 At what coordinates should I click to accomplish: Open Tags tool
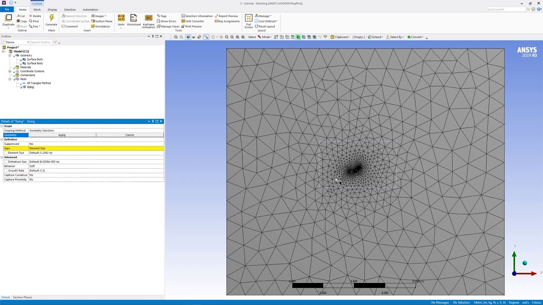[162, 16]
